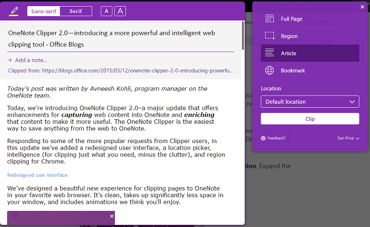Click the gear icon in embedded image
The image size is (370, 227).
click(15, 215)
